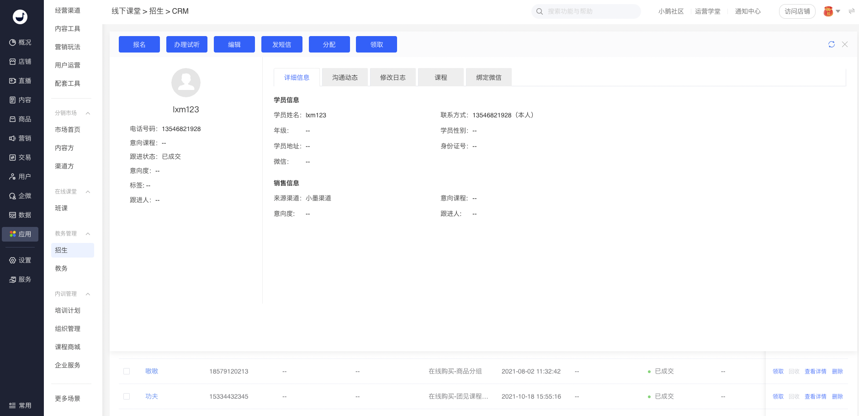859x416 pixels.
Task: Click into the search functions and help field
Action: pos(589,11)
